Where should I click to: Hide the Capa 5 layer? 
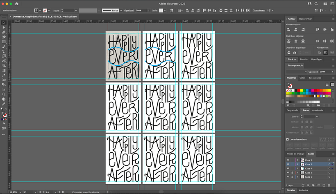point(288,160)
